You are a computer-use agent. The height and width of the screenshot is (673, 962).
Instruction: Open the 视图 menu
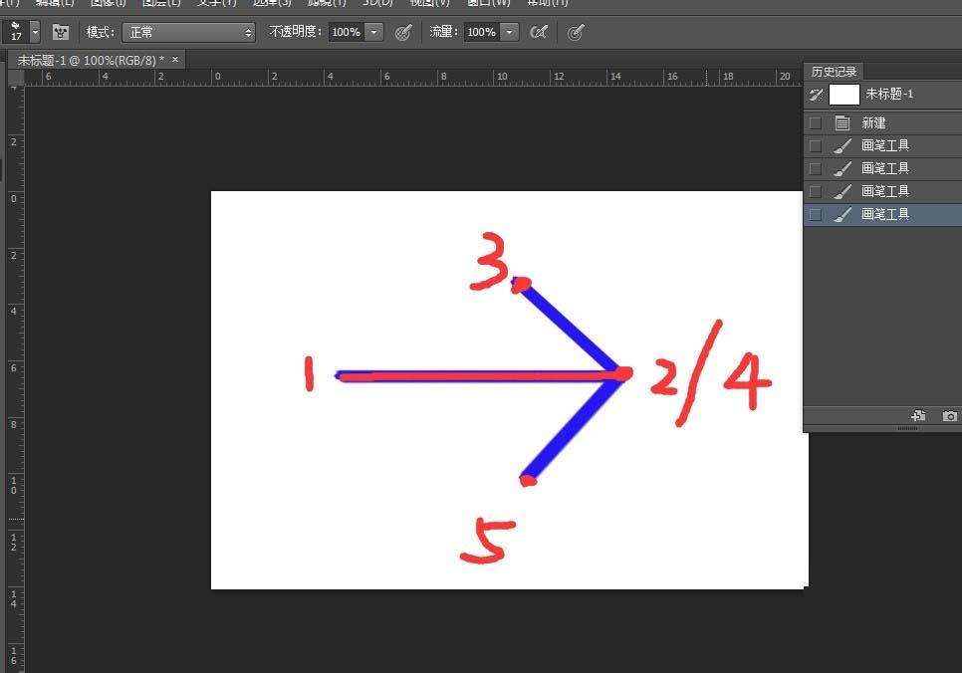pos(428,4)
